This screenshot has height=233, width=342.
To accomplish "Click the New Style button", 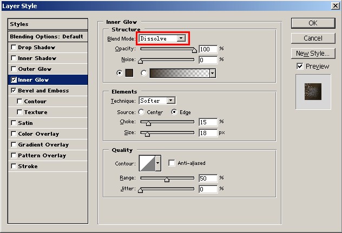I will coord(313,53).
